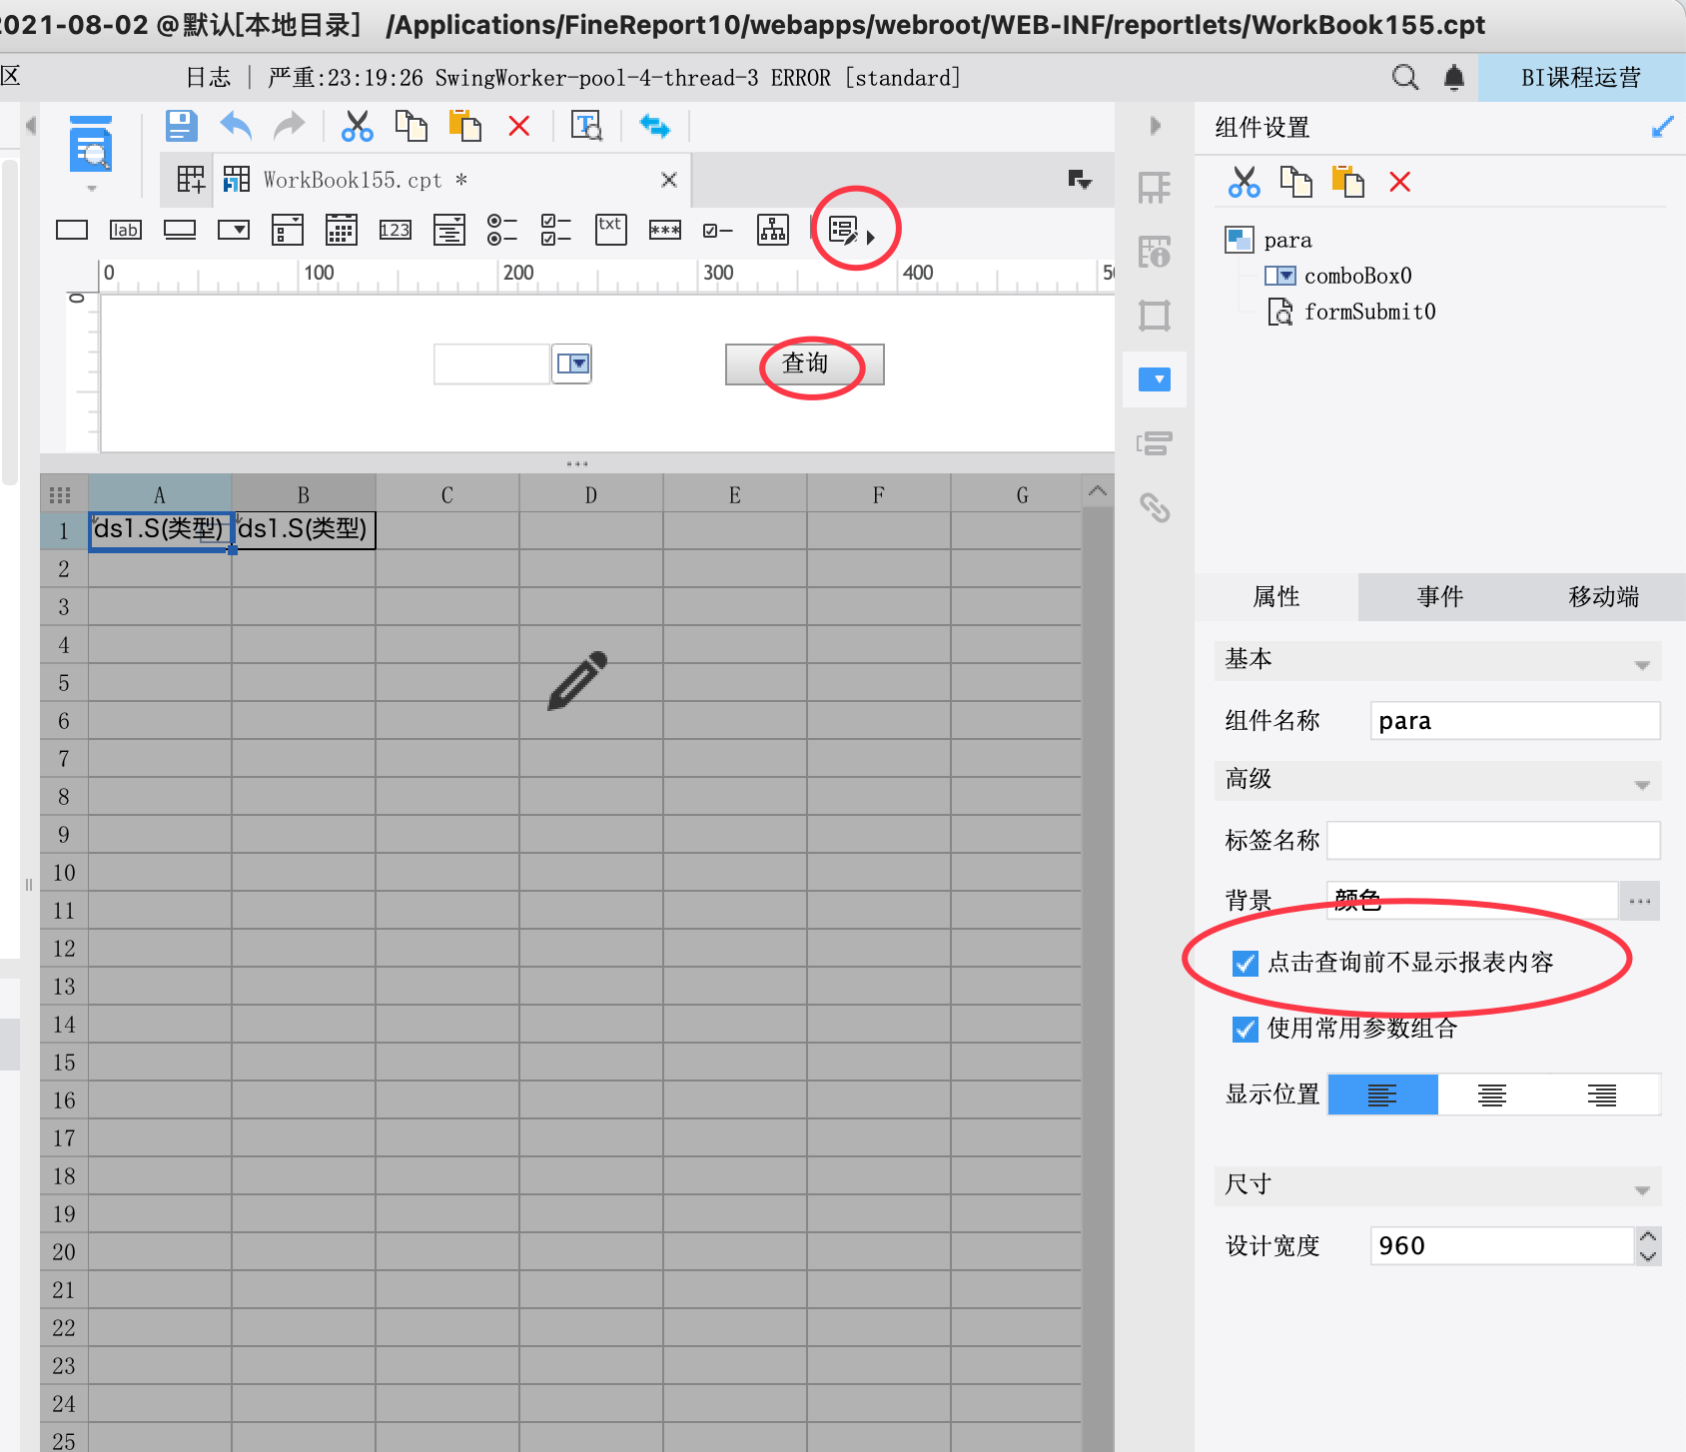Open the combo box dropdown in parameter pane
The image size is (1686, 1452).
point(572,363)
